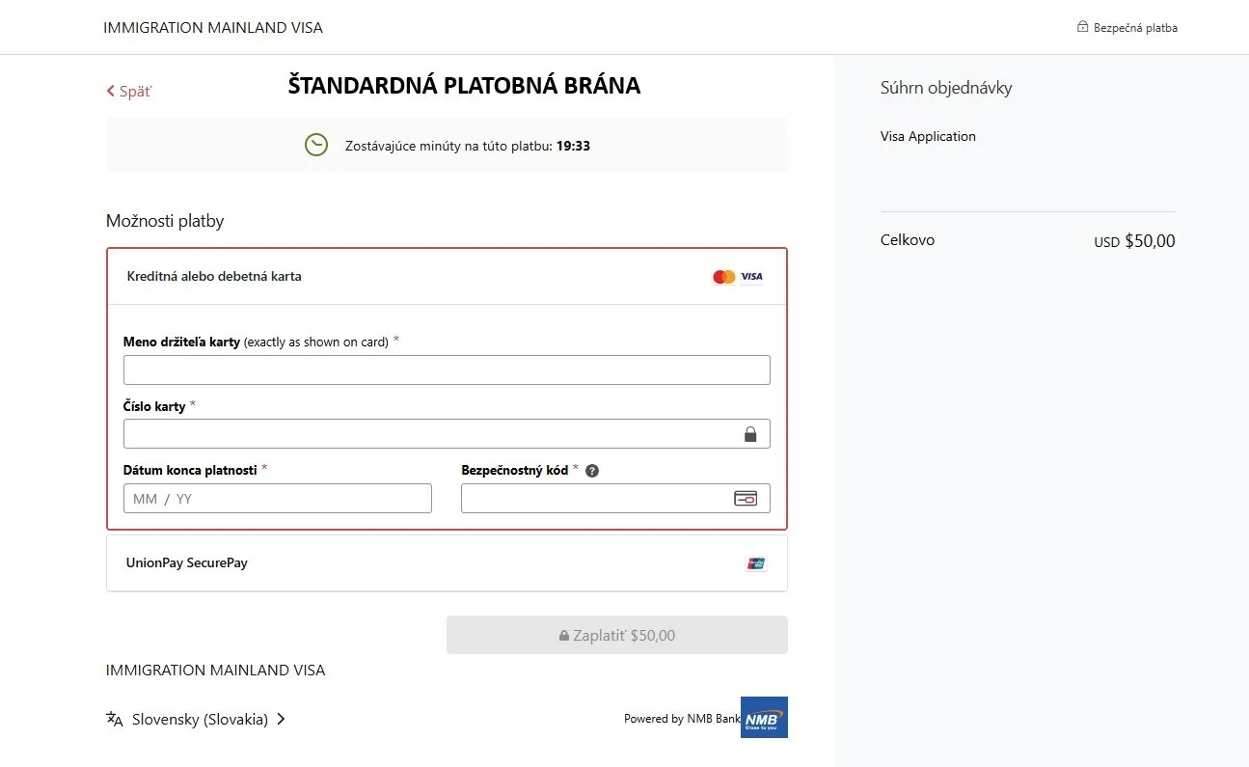Click the Mastercard icon

pyautogui.click(x=724, y=276)
